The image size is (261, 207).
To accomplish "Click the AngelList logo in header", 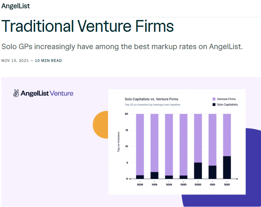I will click(x=15, y=6).
